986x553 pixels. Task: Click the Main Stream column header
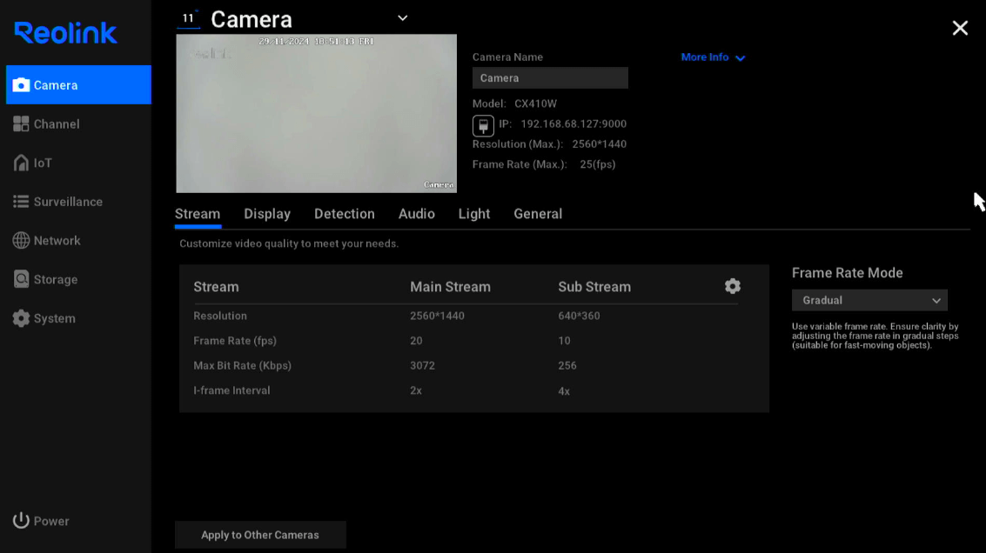tap(450, 287)
